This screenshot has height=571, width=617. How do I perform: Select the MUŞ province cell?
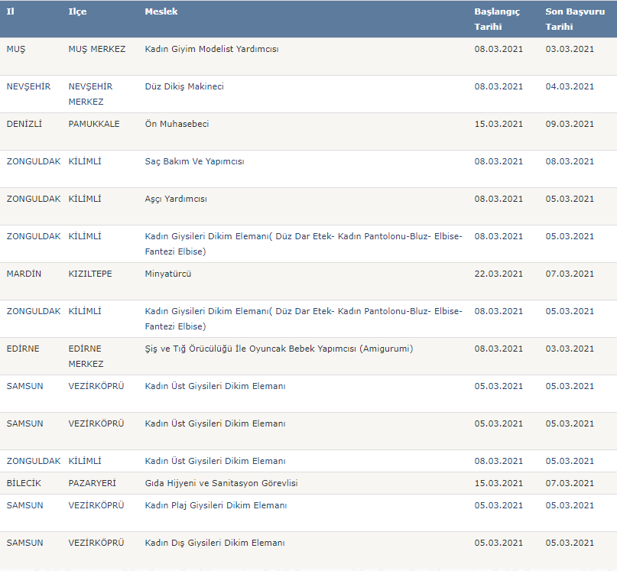tap(16, 49)
